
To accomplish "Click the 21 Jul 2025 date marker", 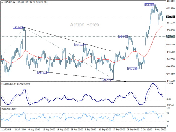I will click(x=6, y=129).
